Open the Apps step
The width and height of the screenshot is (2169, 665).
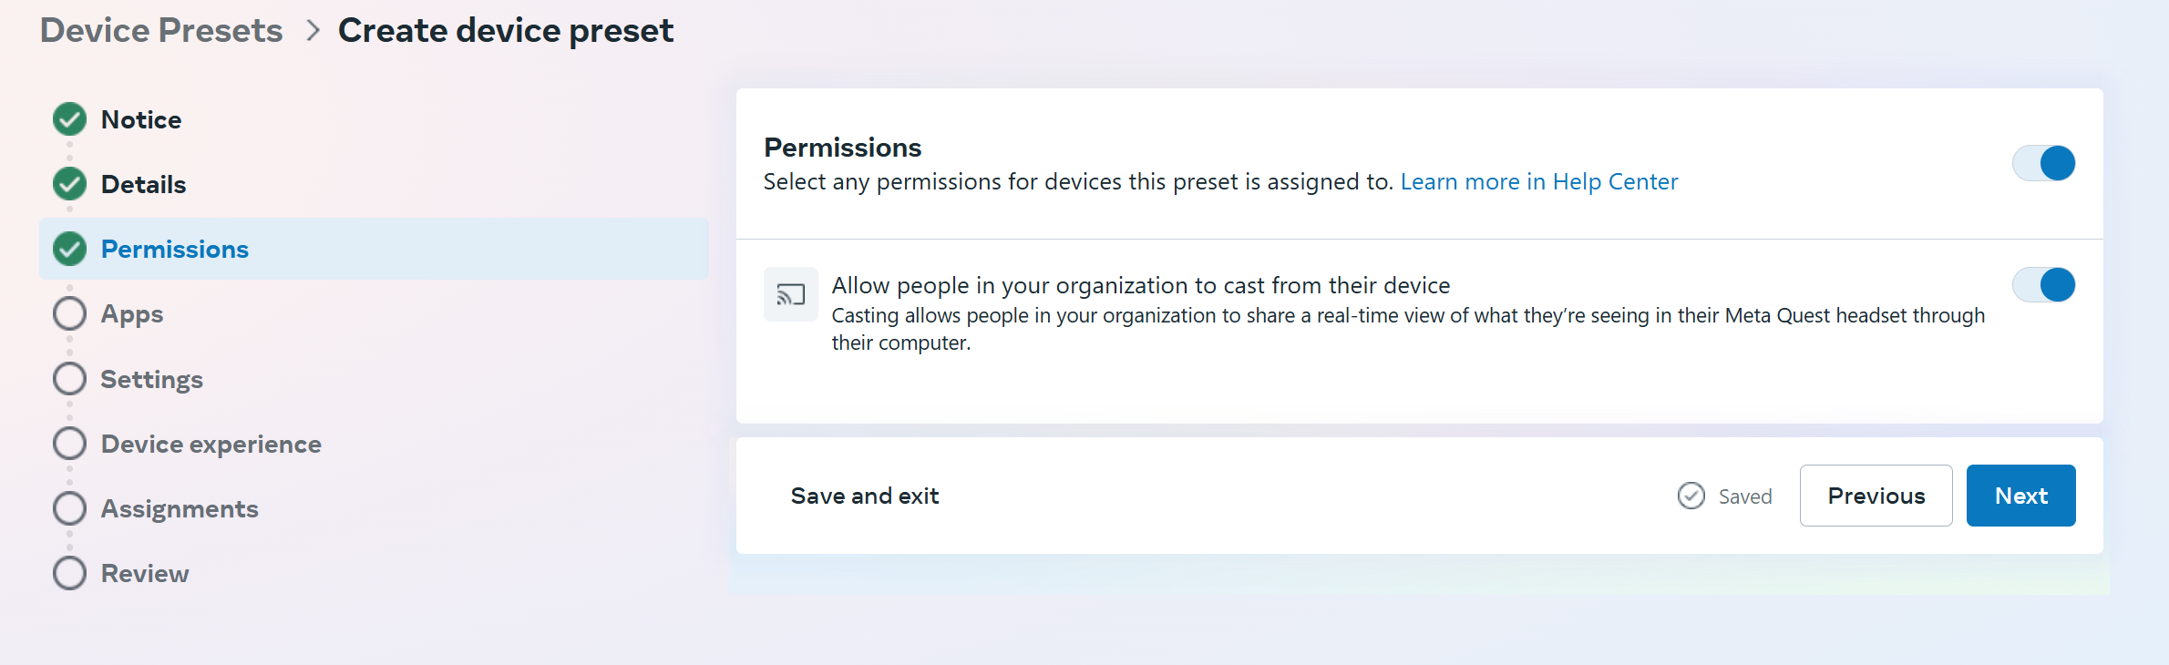132,314
